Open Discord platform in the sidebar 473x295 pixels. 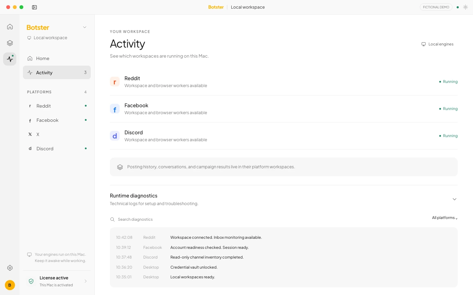57,149
